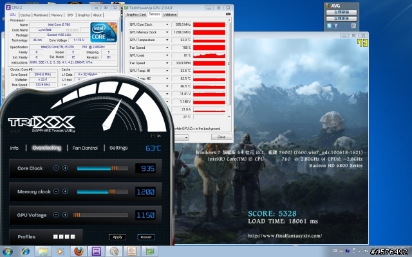The width and height of the screenshot is (412, 257).
Task: Minimize the TRIXX panel with small dash icon
Action: coord(153,136)
